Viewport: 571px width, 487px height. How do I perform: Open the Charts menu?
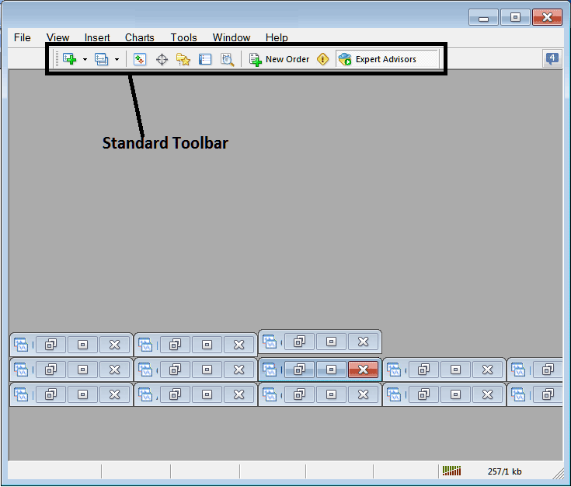click(x=140, y=37)
